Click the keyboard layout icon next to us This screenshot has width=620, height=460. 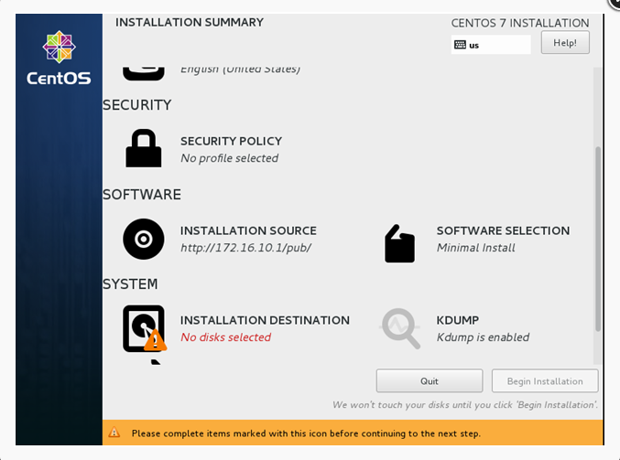460,45
